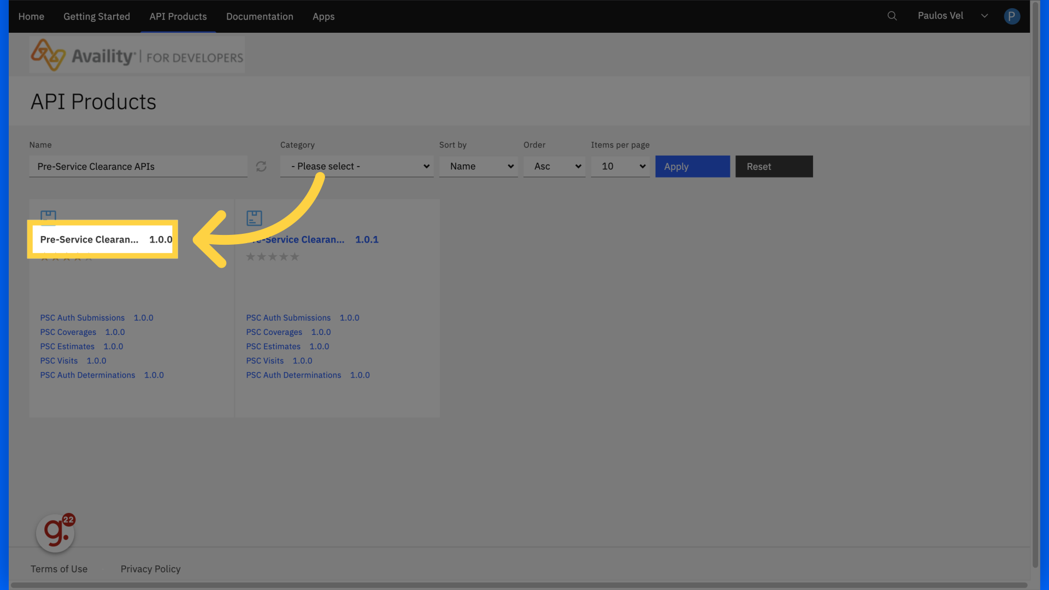Open the Sort by dropdown showing Name
1049x590 pixels.
pyautogui.click(x=479, y=166)
